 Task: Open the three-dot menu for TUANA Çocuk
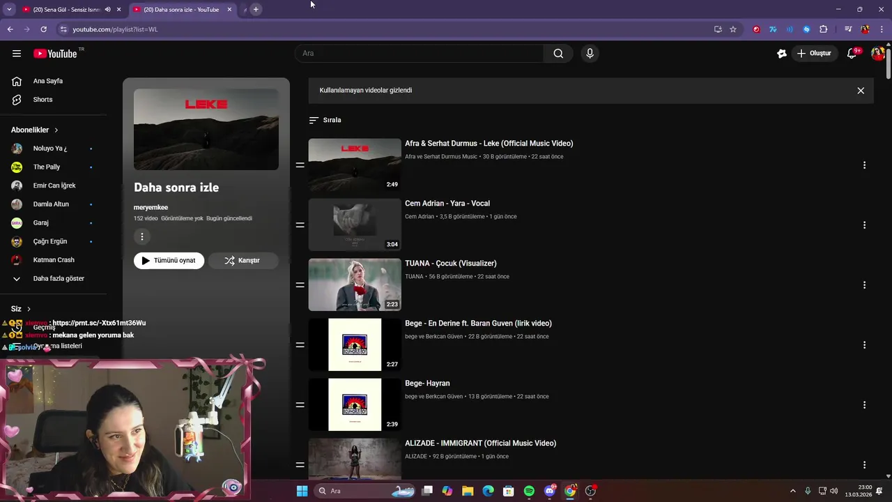pos(864,285)
